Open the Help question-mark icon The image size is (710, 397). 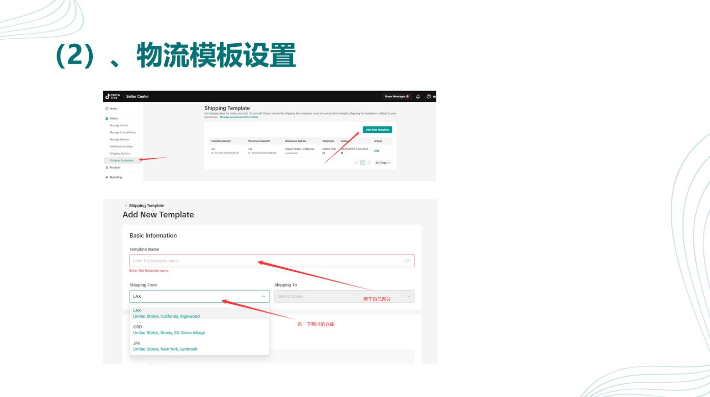(429, 96)
